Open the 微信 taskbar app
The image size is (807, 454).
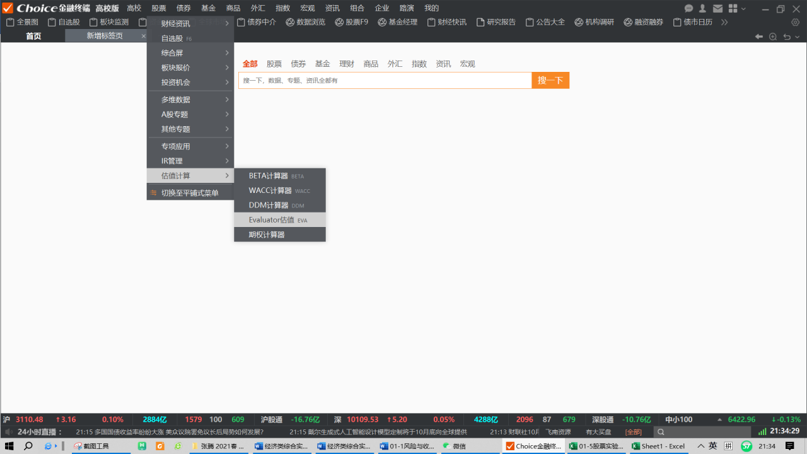[x=455, y=446]
